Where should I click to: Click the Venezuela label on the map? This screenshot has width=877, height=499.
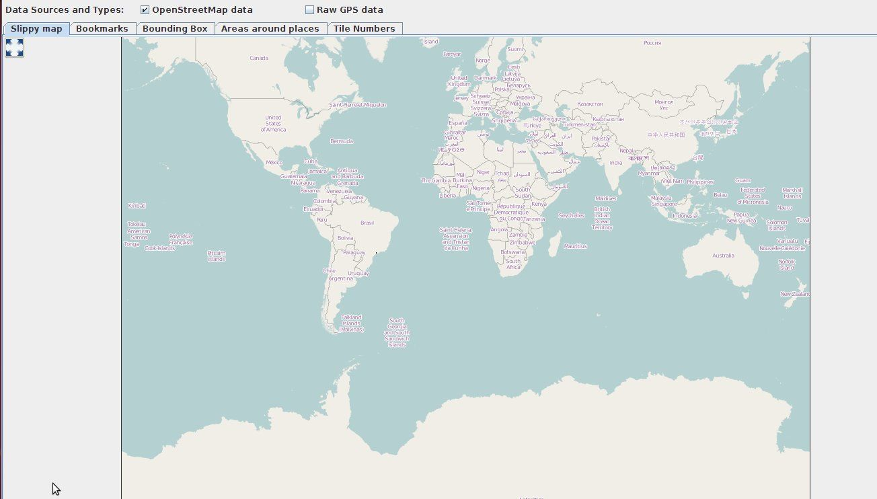tap(340, 191)
